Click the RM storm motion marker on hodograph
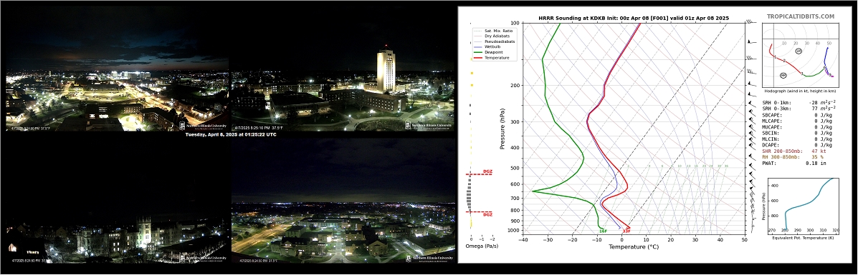 783,75
